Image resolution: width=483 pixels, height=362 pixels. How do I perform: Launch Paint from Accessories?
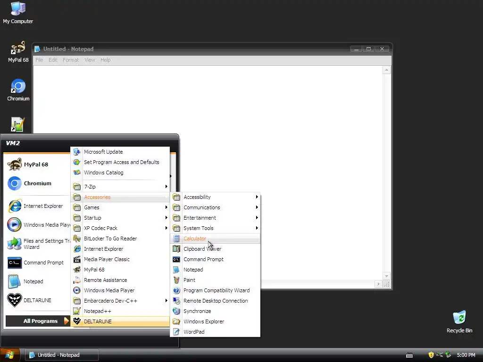(215, 280)
